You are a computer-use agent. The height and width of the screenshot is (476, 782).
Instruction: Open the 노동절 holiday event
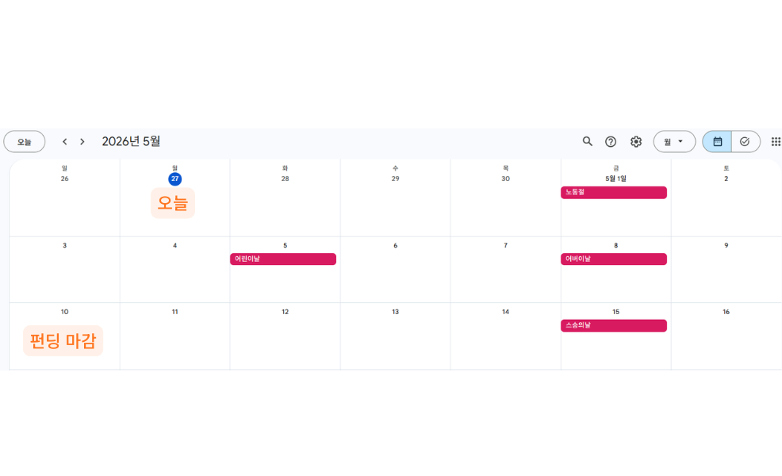[x=613, y=193]
